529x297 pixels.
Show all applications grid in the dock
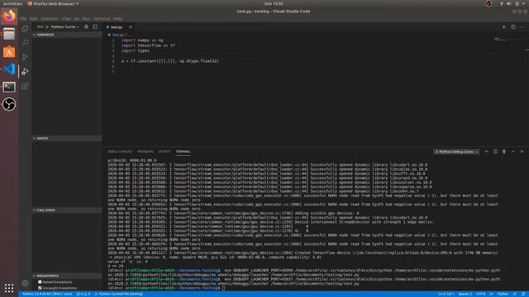point(9,288)
